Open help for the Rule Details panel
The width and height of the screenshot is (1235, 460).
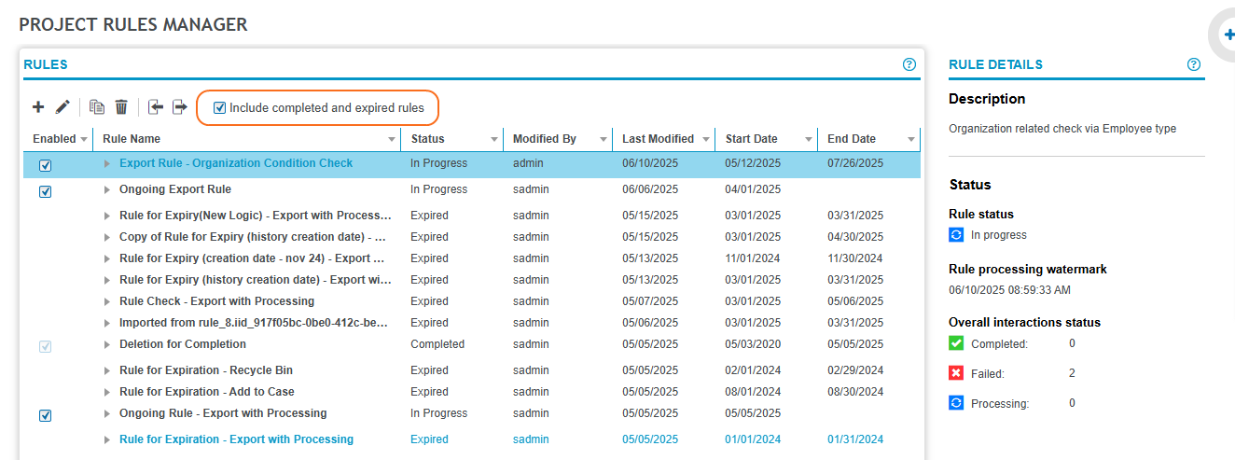coord(1193,64)
